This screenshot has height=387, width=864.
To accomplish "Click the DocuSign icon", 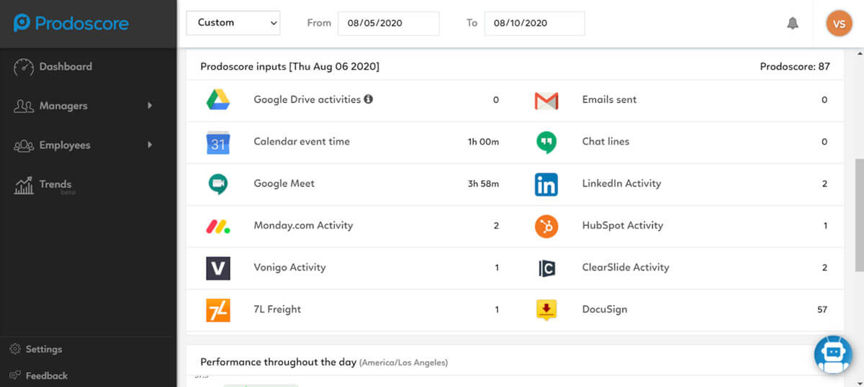I will pyautogui.click(x=546, y=310).
